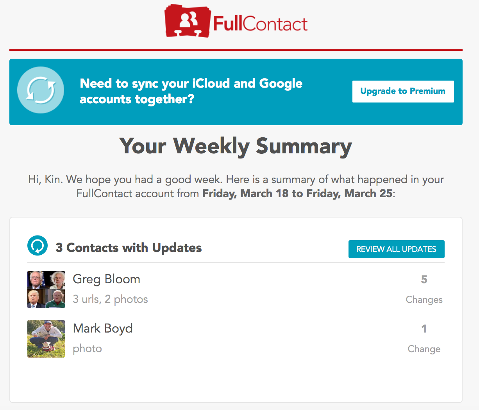Click Greg Bloom's four-photo collage thumbnail
This screenshot has width=479, height=410.
[46, 290]
